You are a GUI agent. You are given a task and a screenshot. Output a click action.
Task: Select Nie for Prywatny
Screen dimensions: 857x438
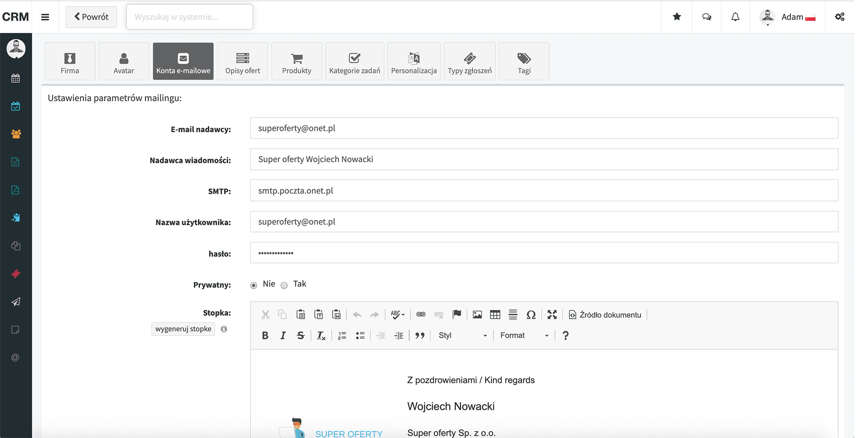pos(254,285)
